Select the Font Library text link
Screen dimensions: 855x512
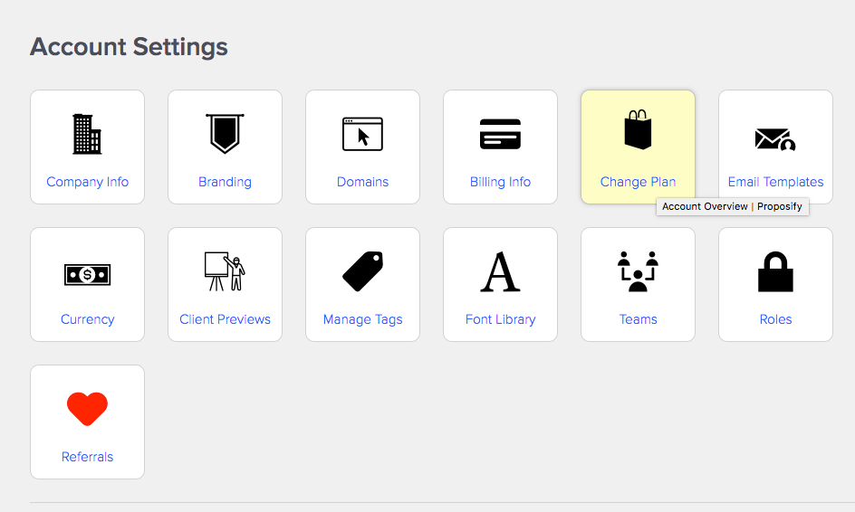pos(500,319)
